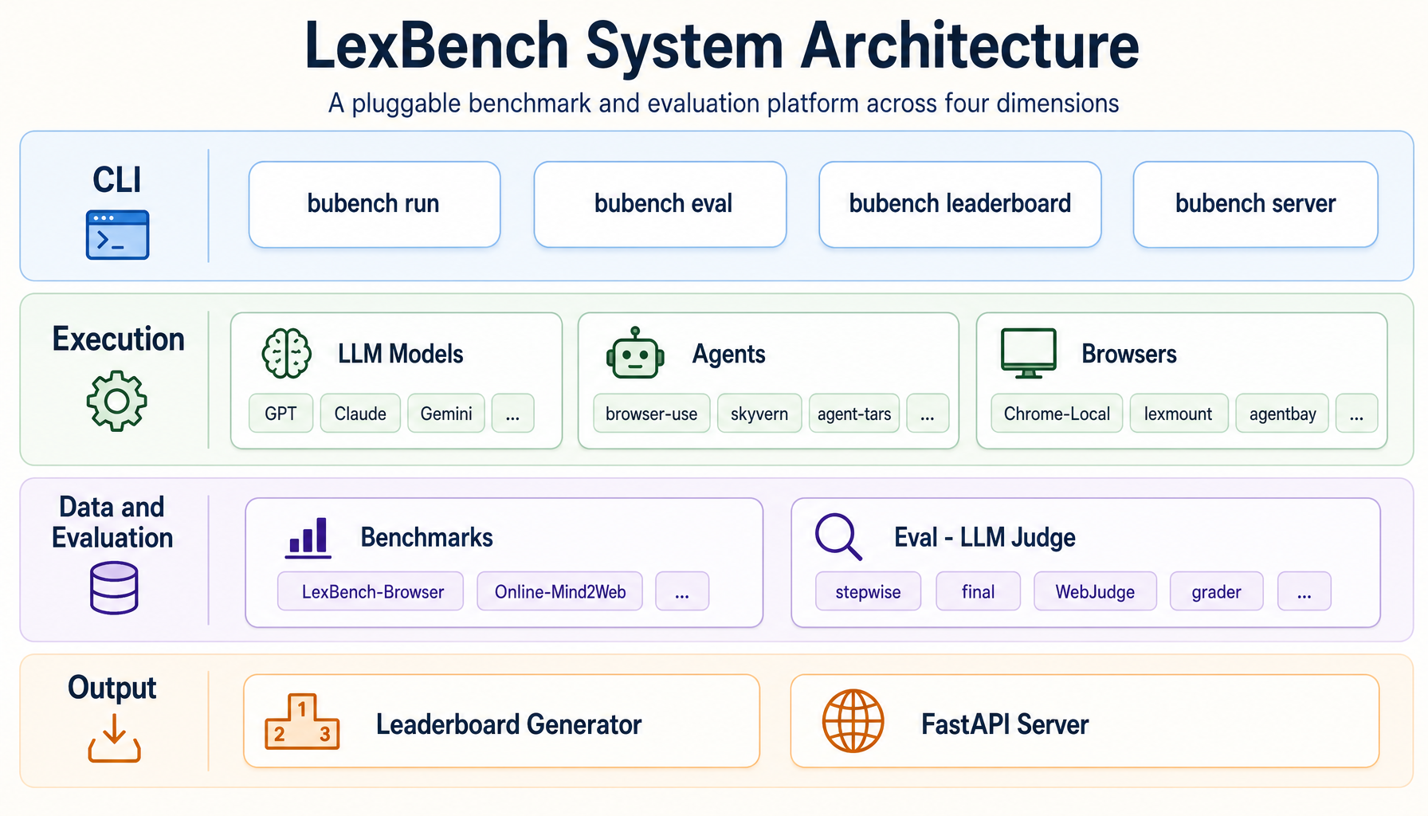
Task: Click the FastAPI Server label
Action: tap(1005, 724)
